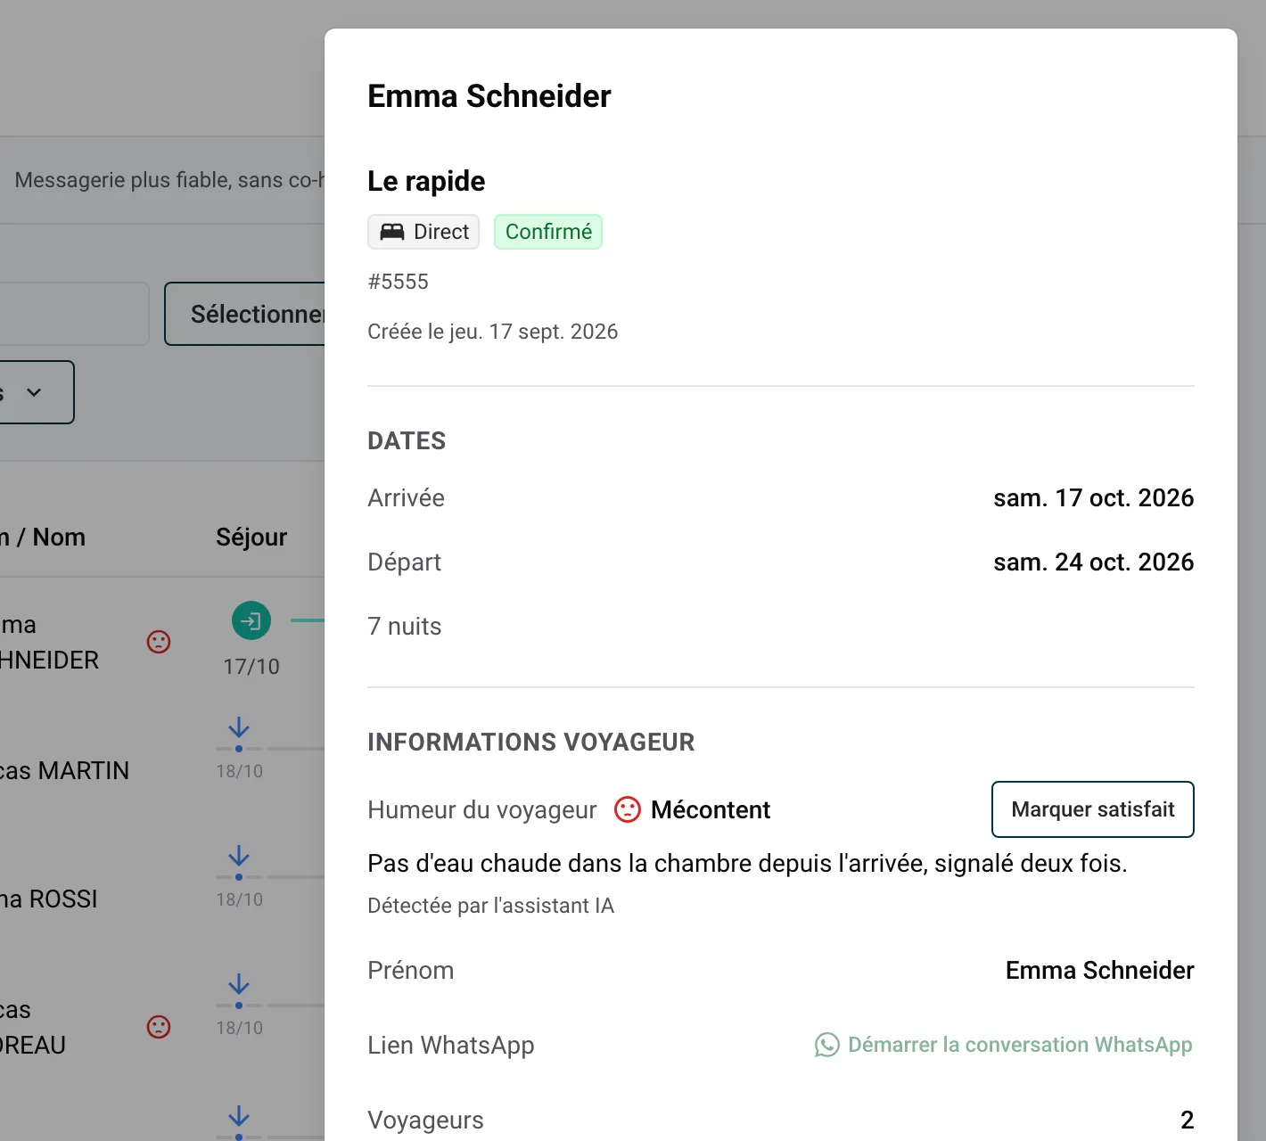Click the arrival date sam. 17 oct. 2026
This screenshot has width=1266, height=1141.
point(1094,497)
